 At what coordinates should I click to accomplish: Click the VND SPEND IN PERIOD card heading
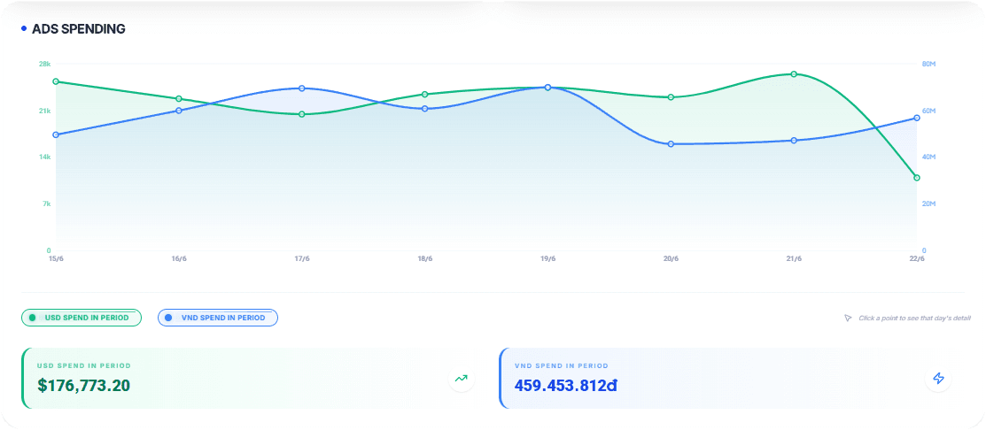coord(562,365)
